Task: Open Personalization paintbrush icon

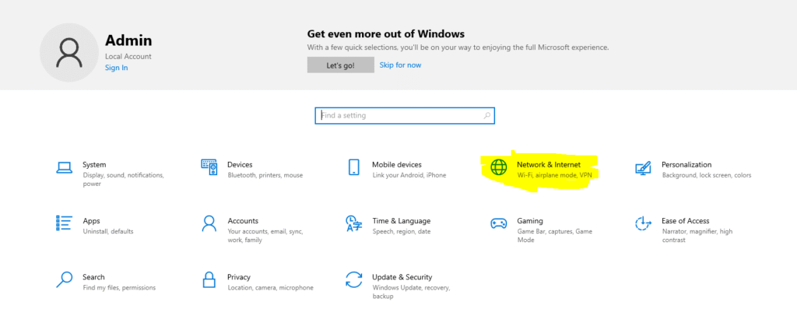Action: click(643, 168)
